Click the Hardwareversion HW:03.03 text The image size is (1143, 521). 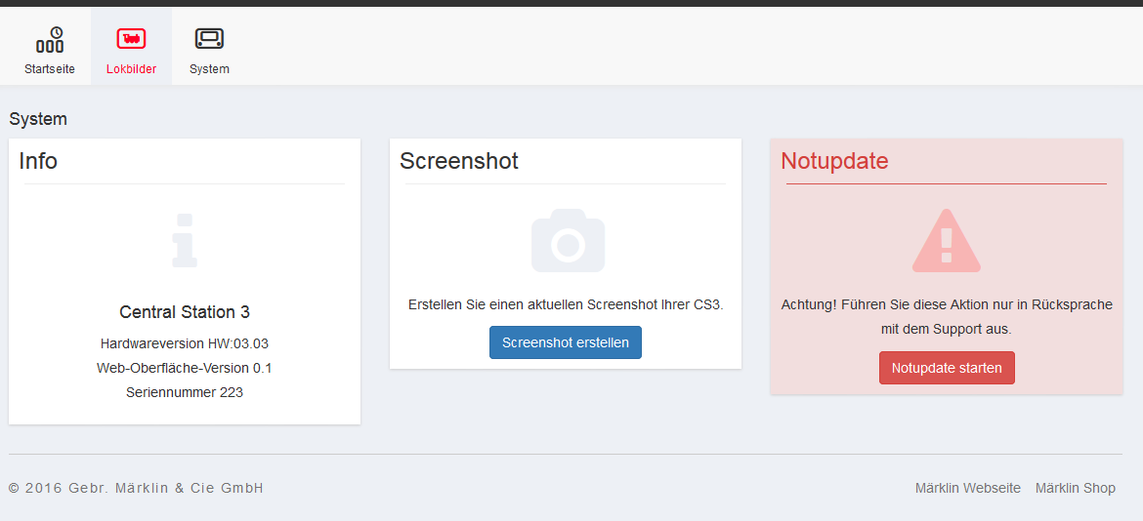coord(185,343)
